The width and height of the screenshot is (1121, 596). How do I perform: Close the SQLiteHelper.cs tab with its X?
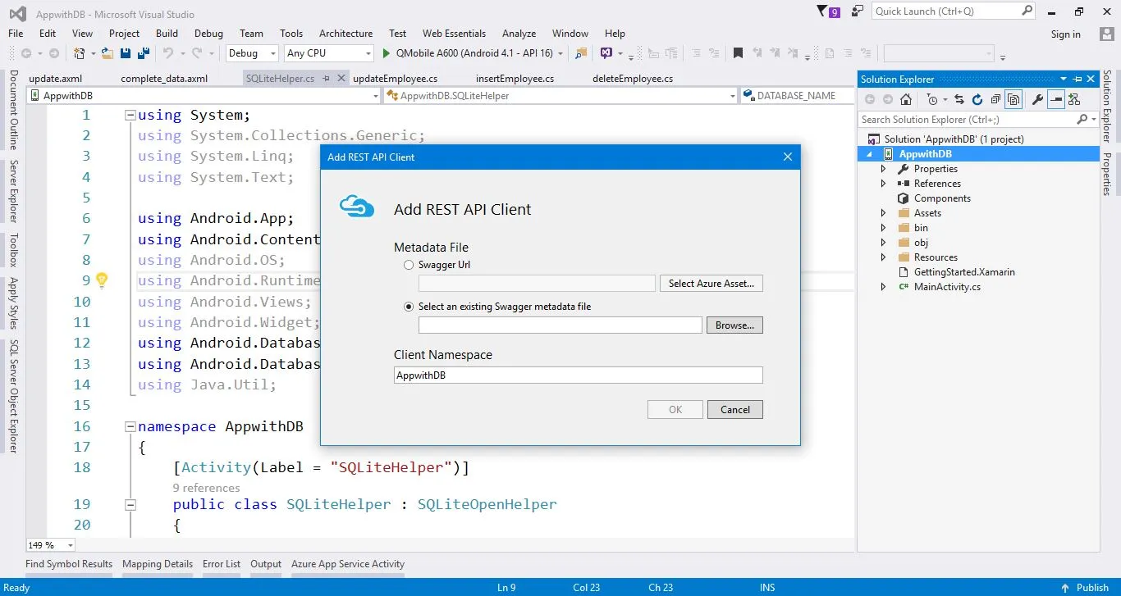click(341, 79)
